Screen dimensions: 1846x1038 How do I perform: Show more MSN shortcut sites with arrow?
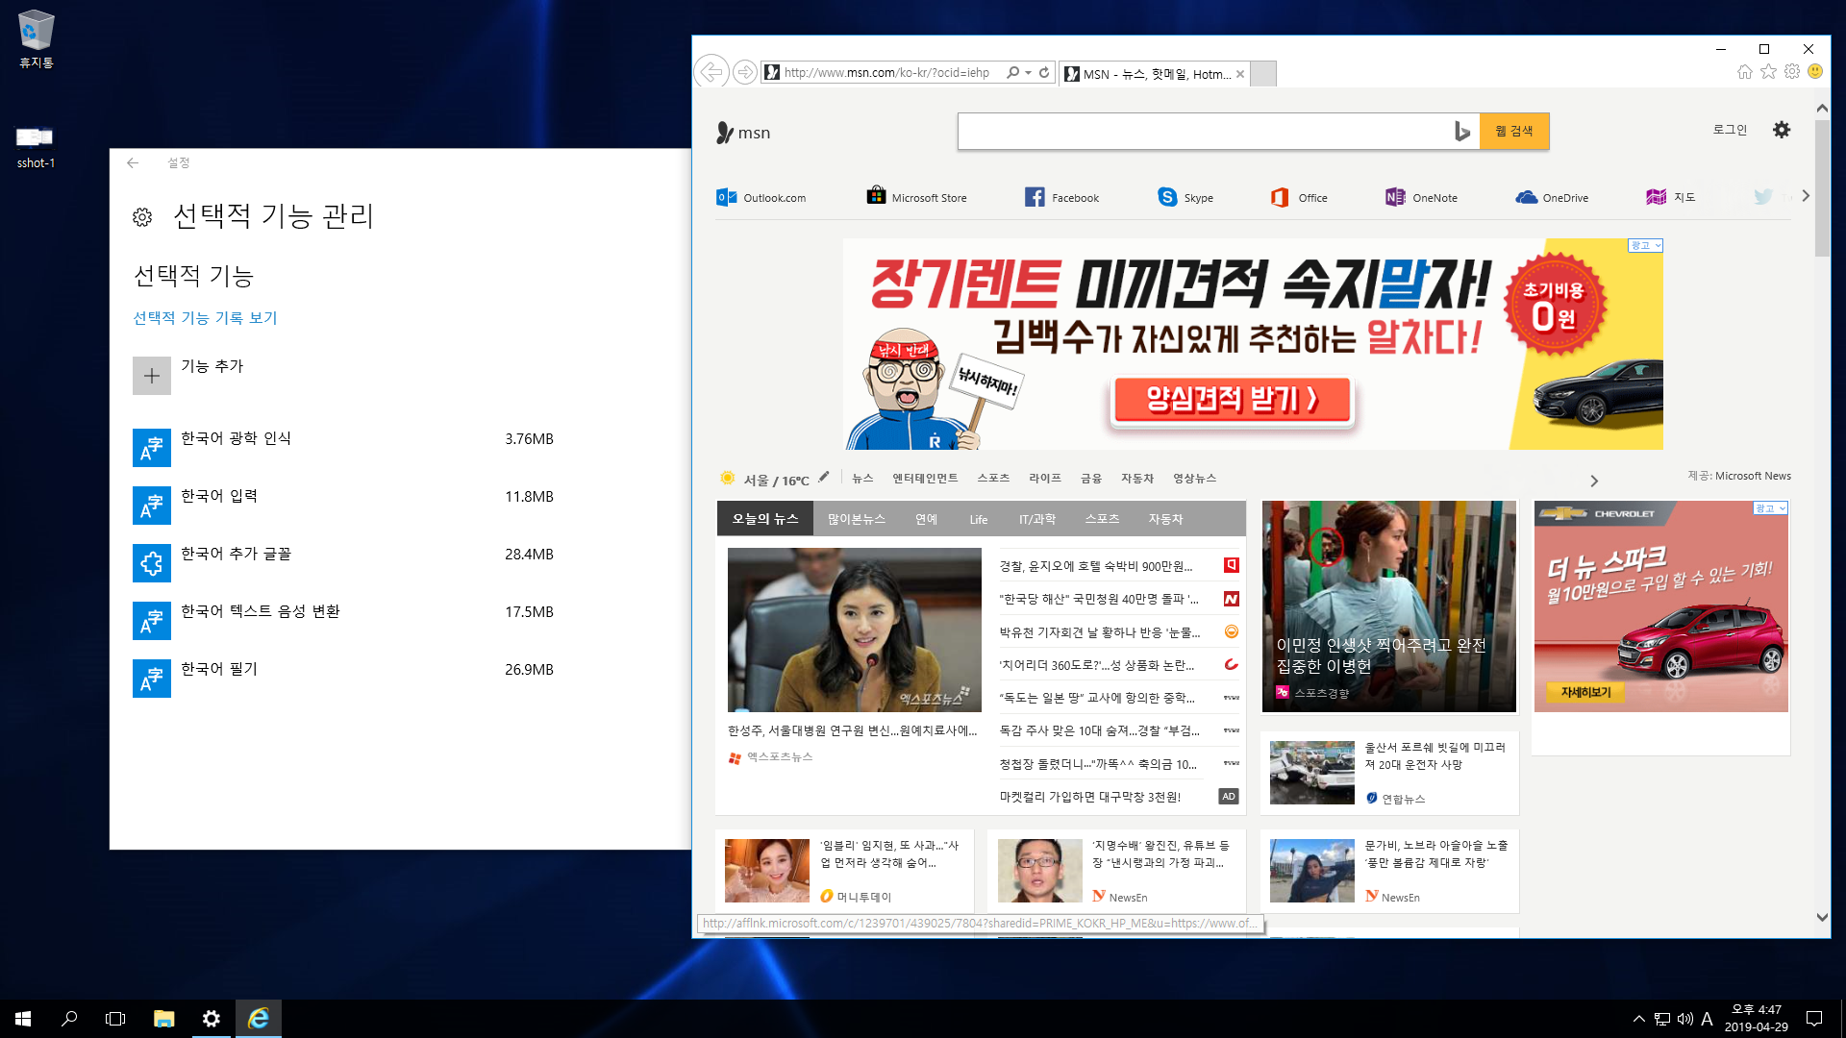coord(1806,196)
